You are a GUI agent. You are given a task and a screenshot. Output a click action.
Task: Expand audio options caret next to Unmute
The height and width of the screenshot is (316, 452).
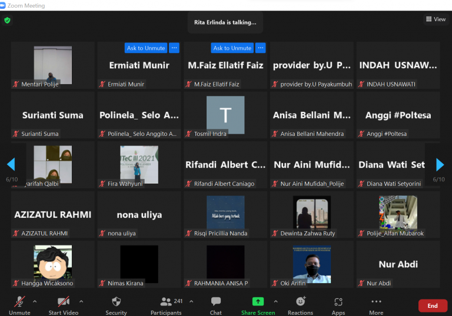point(35,302)
